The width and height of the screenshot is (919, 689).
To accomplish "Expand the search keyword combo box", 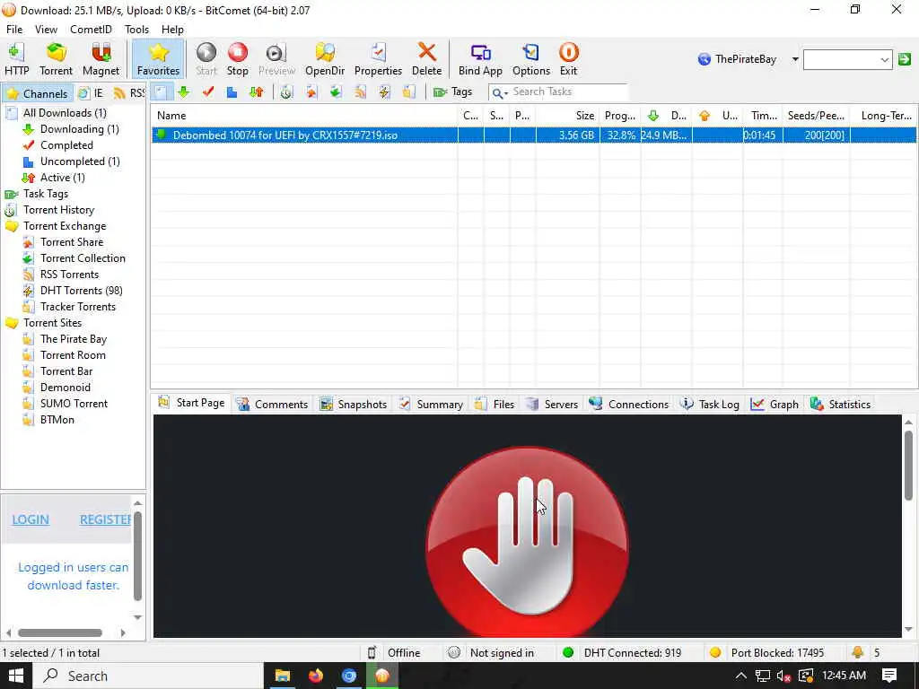I will tap(884, 59).
